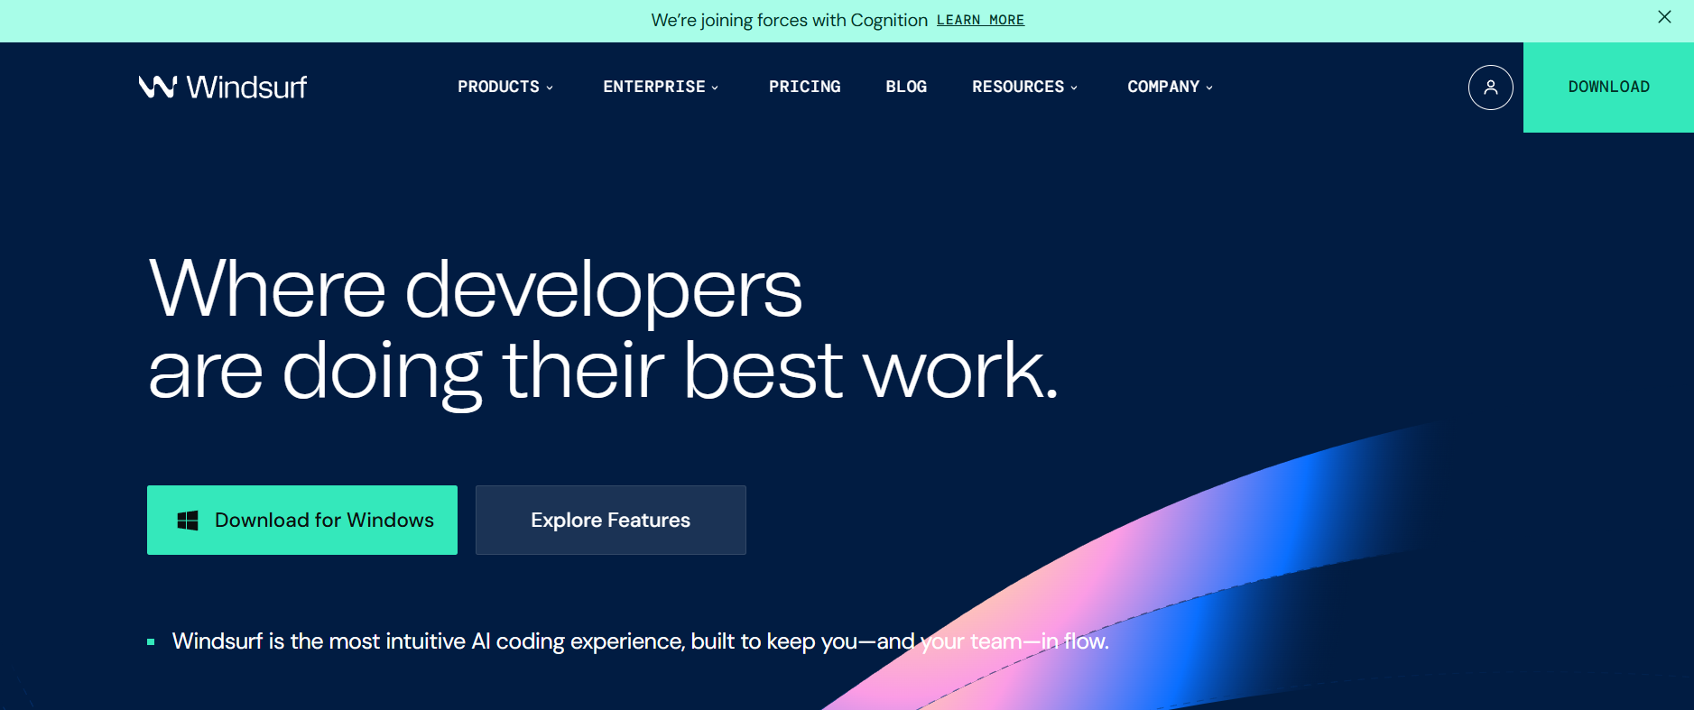Select the Explore Features button
The image size is (1694, 710).
tap(610, 521)
